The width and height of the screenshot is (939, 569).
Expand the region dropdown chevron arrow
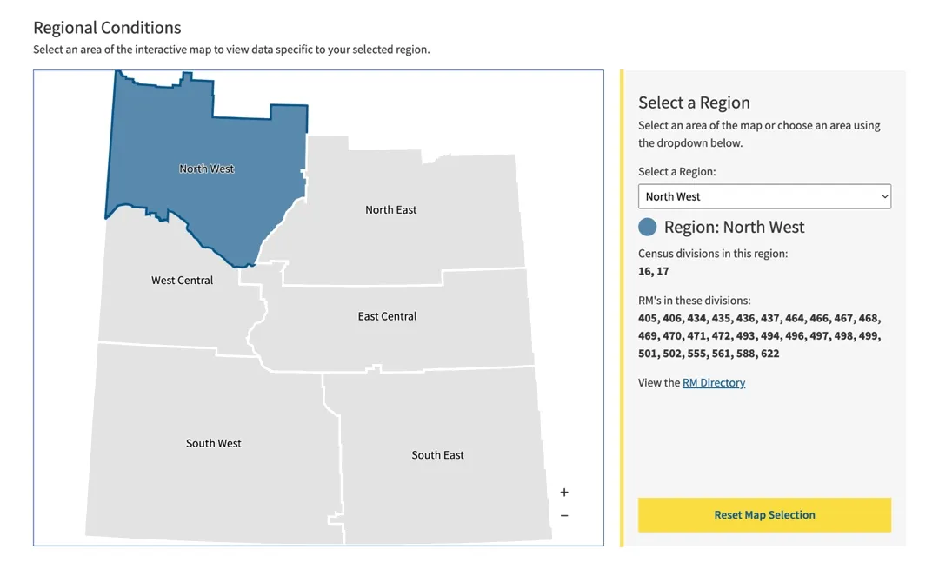point(881,196)
